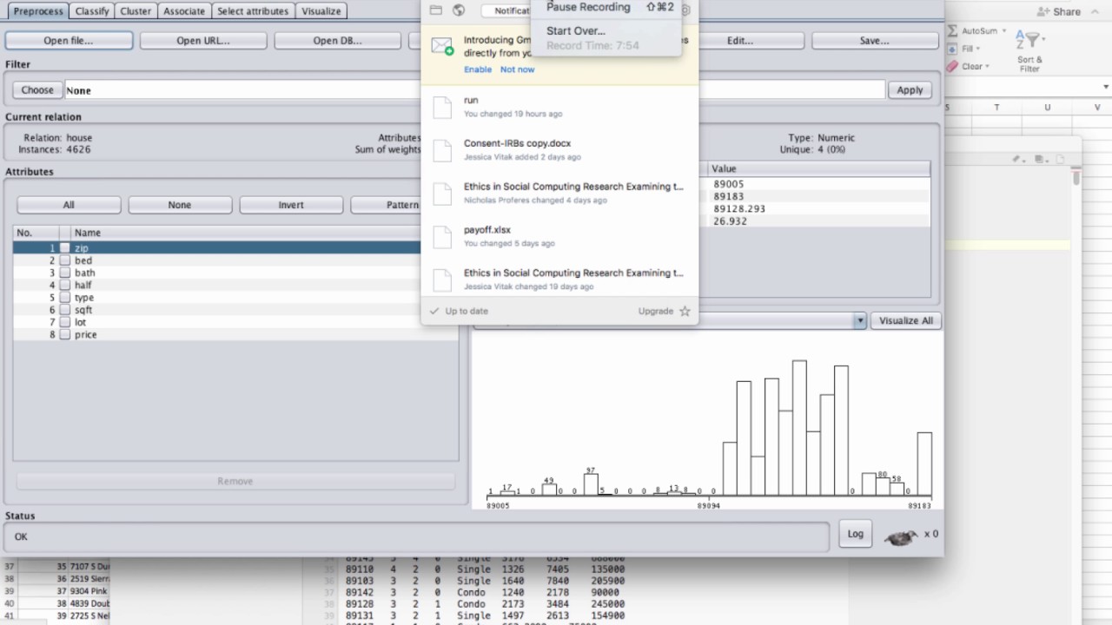Open the Dropbox folder icon
Image resolution: width=1112 pixels, height=625 pixels.
coord(436,10)
